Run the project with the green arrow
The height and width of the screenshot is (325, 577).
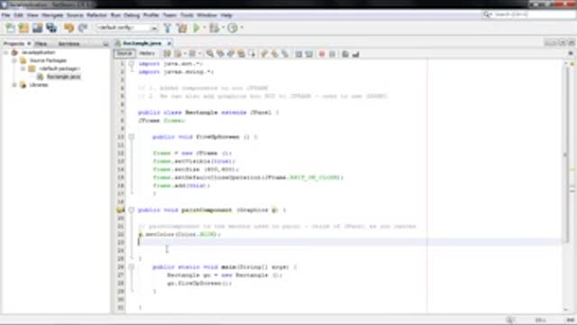coord(197,28)
